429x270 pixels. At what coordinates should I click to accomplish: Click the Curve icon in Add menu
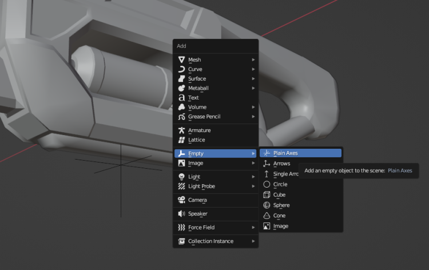coord(181,69)
